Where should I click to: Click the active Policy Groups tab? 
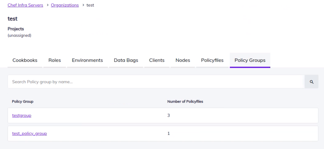point(250,60)
